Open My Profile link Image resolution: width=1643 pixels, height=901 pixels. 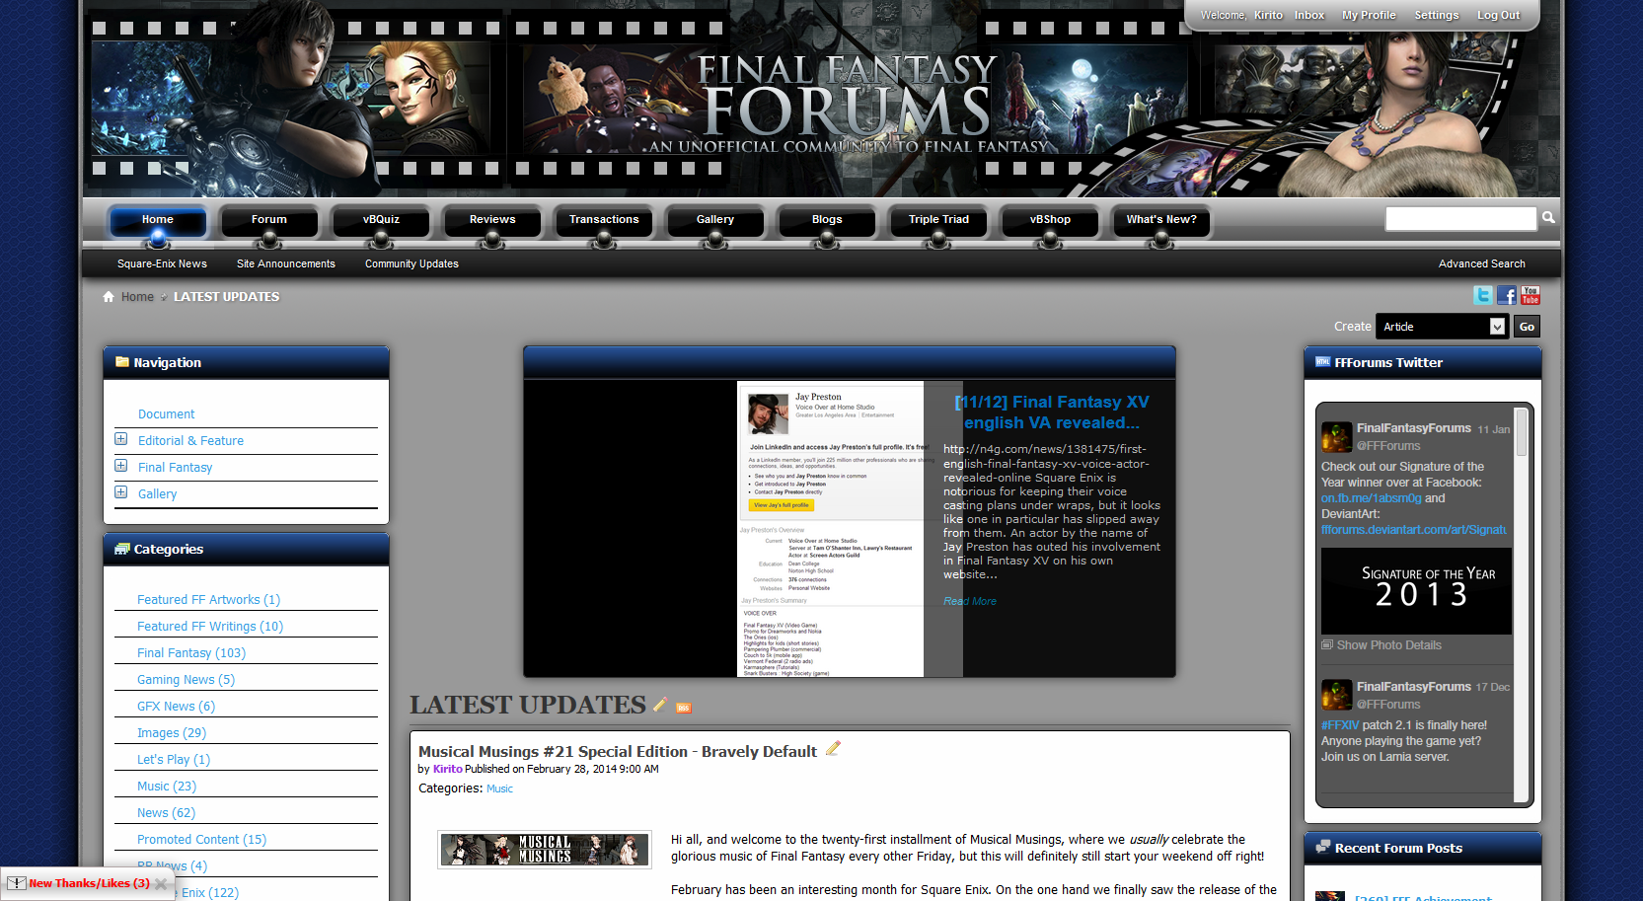[1369, 15]
